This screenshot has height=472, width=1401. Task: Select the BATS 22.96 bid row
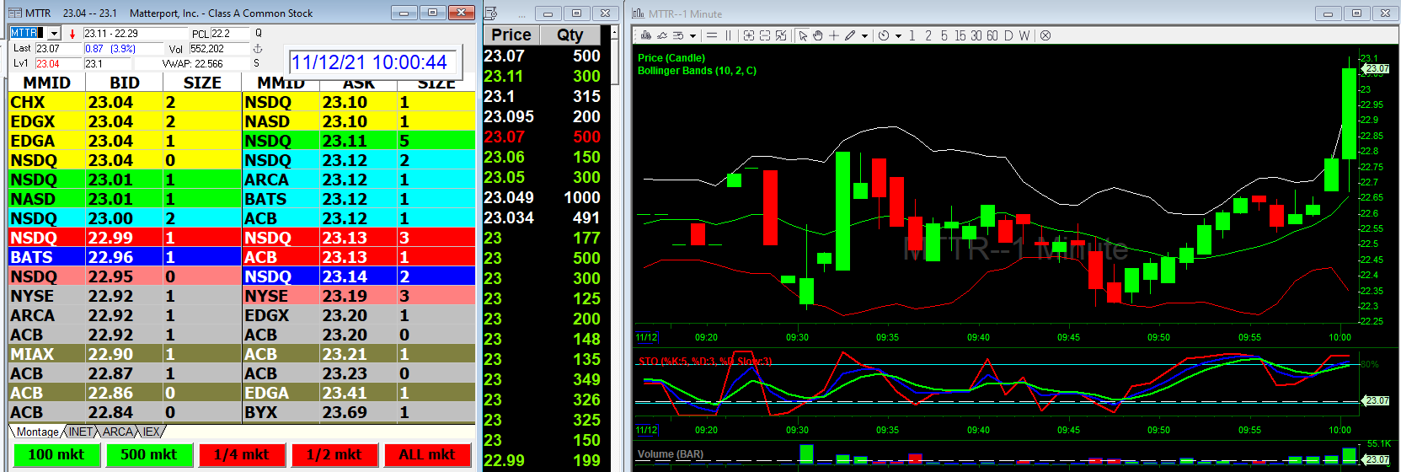pyautogui.click(x=125, y=257)
